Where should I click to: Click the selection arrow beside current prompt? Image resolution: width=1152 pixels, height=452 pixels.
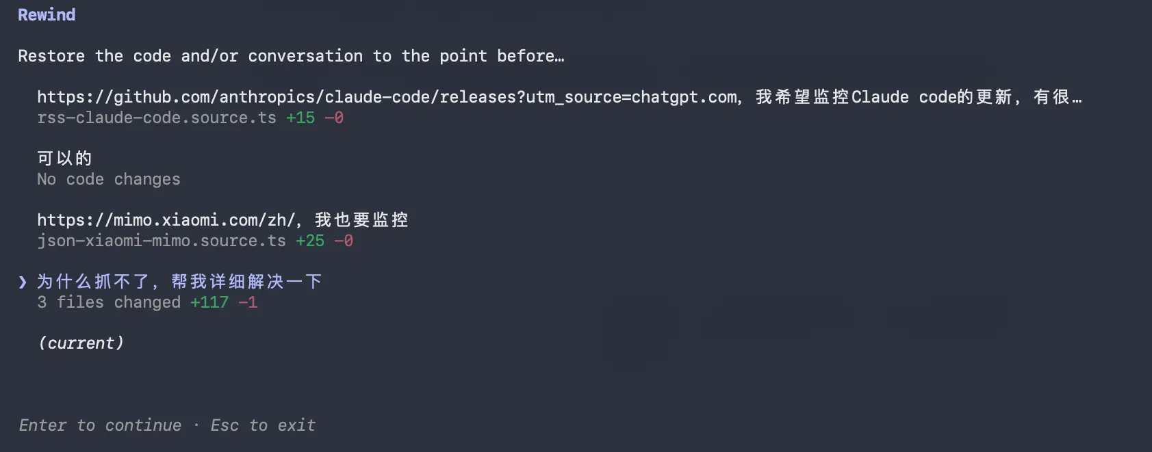click(x=23, y=282)
